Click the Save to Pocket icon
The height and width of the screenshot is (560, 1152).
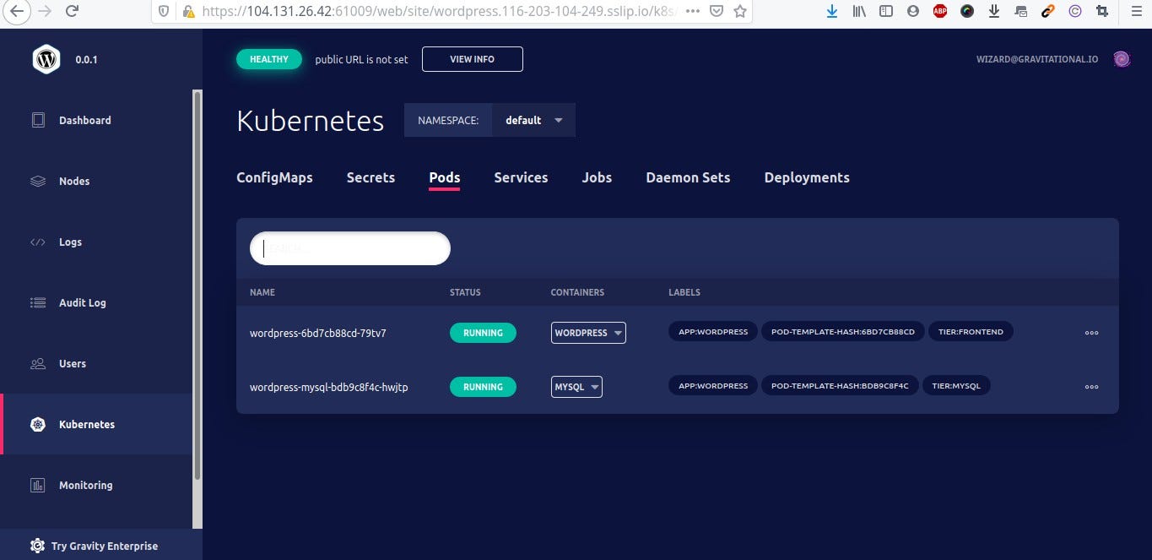coord(716,11)
